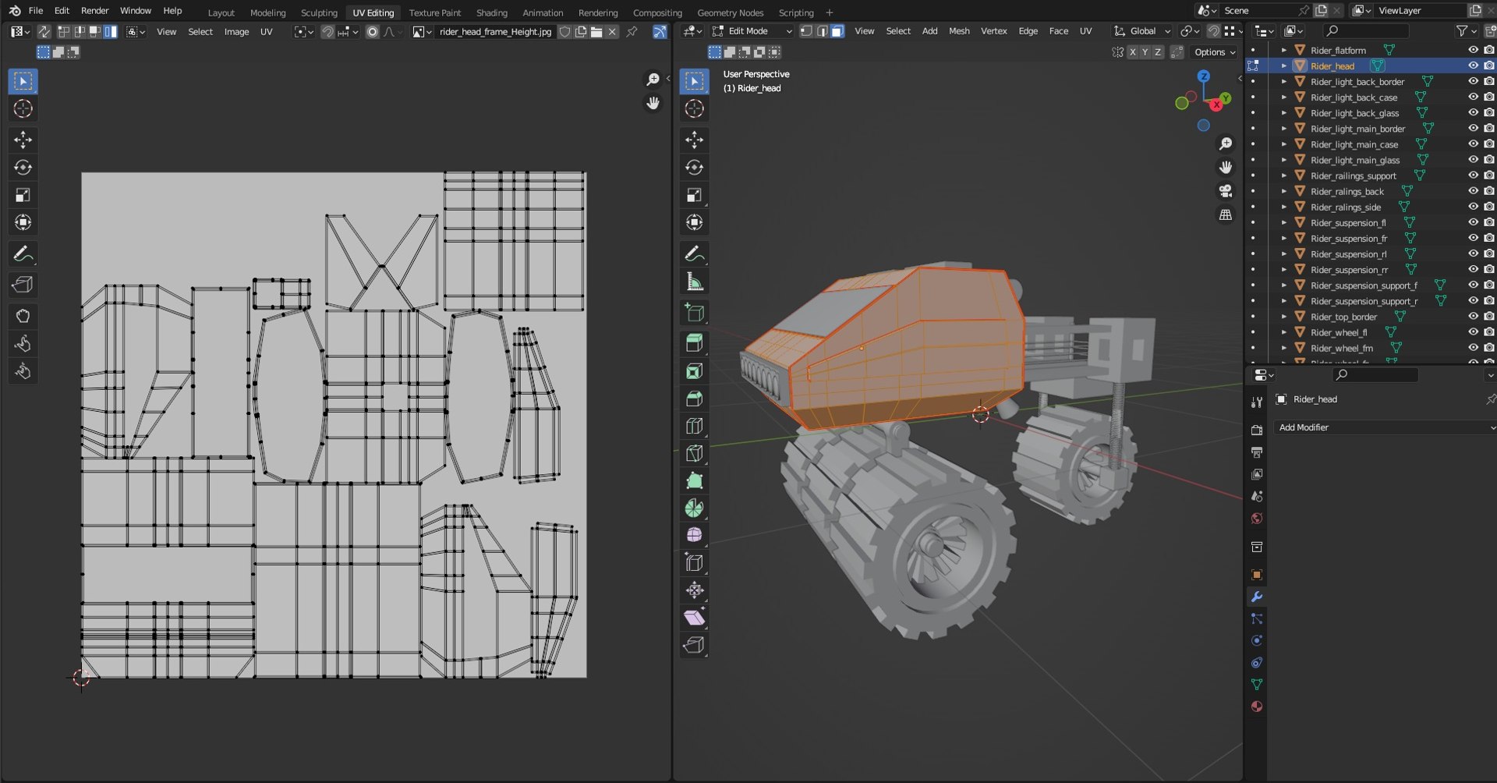
Task: Open the Global transform orientation dropdown
Action: [1142, 31]
